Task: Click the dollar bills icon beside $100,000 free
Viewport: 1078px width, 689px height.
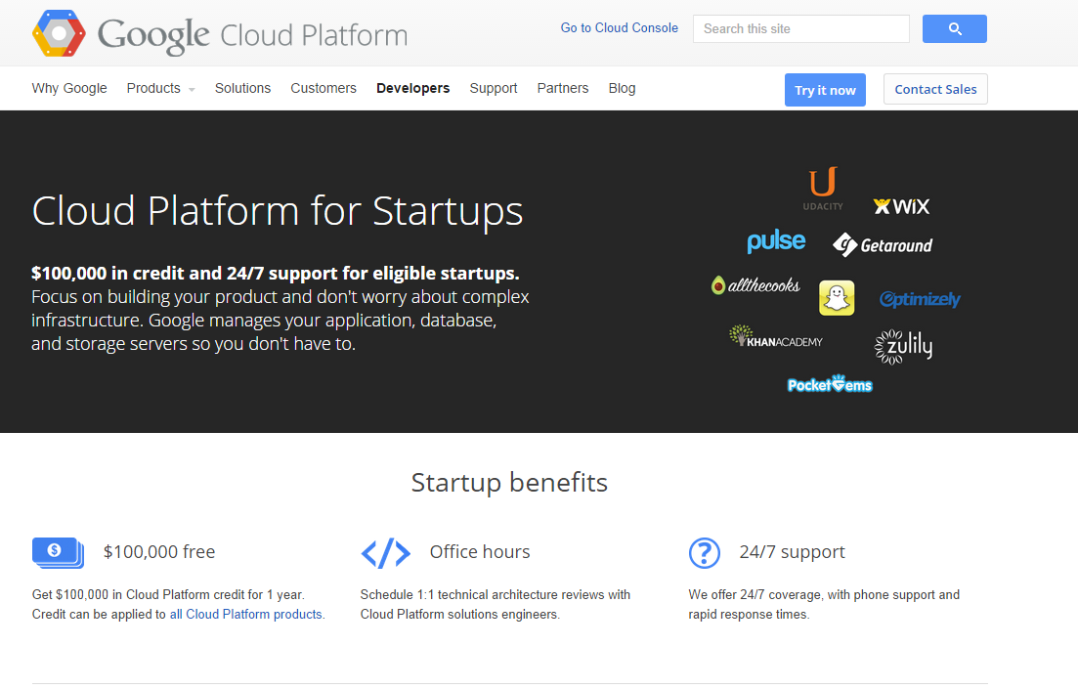Action: [58, 553]
